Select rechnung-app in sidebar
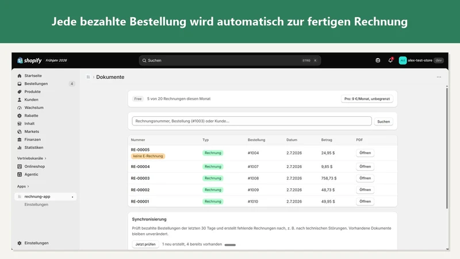Image resolution: width=460 pixels, height=259 pixels. tap(45, 196)
